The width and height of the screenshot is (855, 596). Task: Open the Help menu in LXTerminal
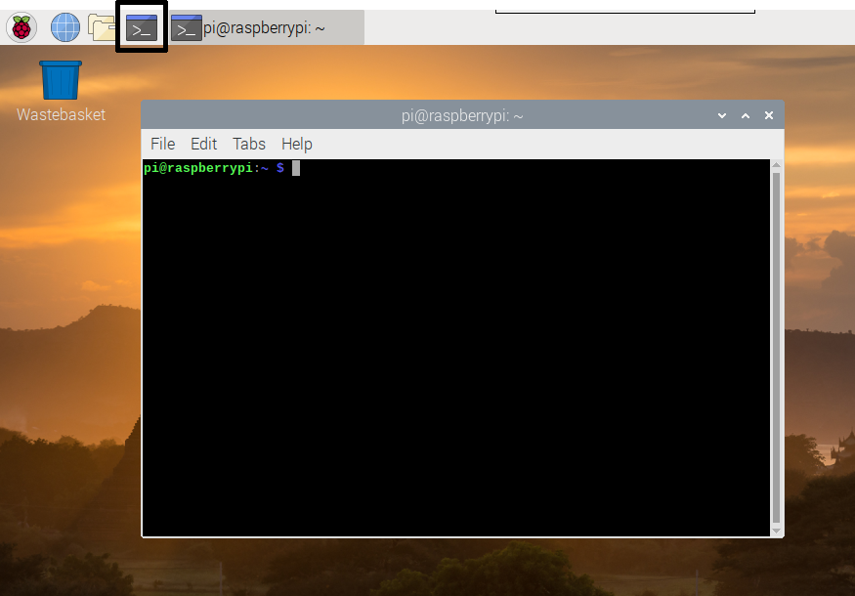click(x=296, y=144)
